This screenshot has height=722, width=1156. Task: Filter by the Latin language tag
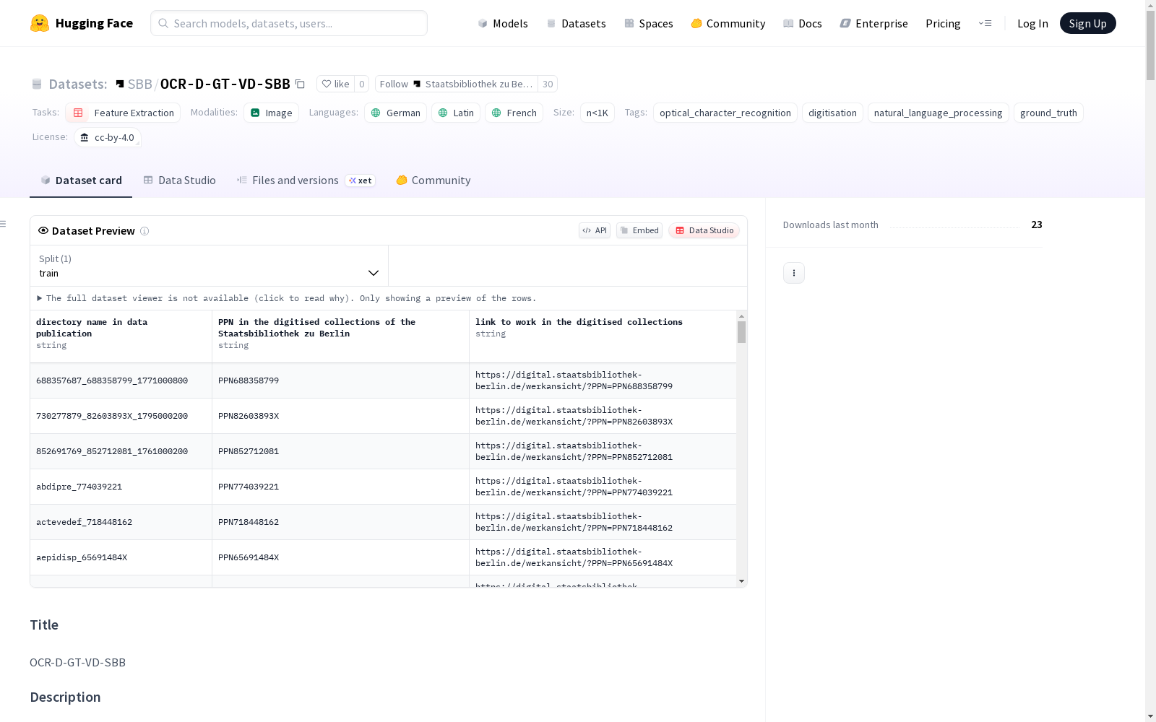[x=456, y=113]
